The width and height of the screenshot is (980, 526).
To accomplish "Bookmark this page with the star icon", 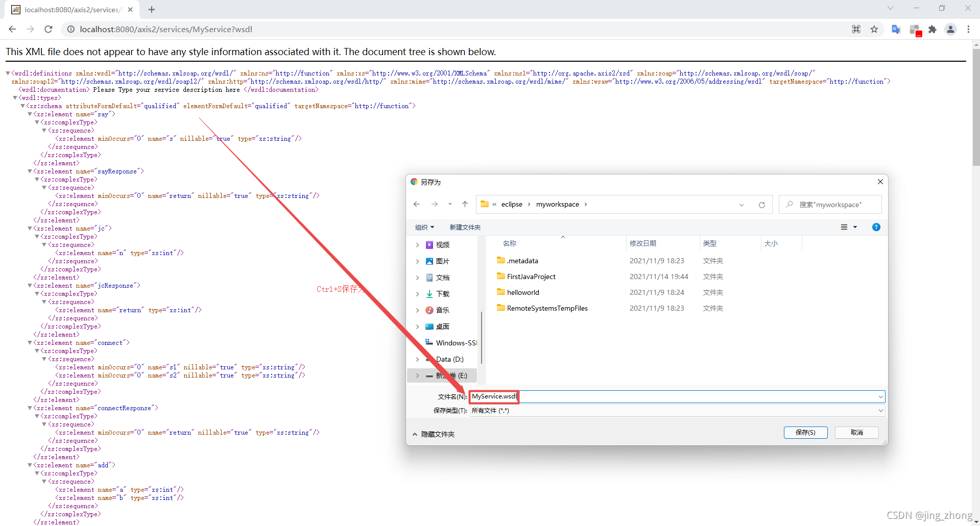I will click(x=874, y=29).
